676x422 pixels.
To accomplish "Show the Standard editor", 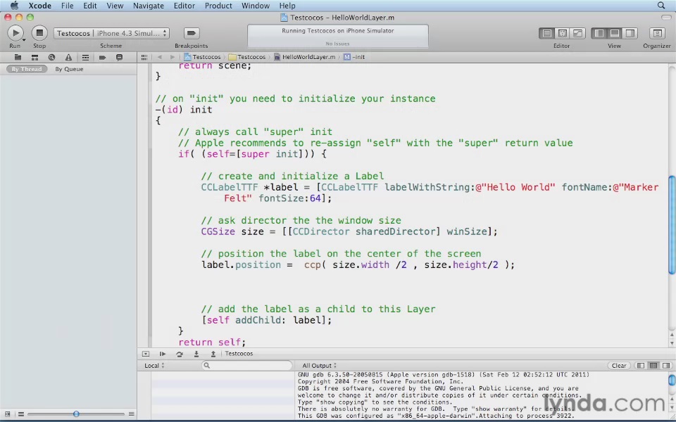I will (x=547, y=33).
